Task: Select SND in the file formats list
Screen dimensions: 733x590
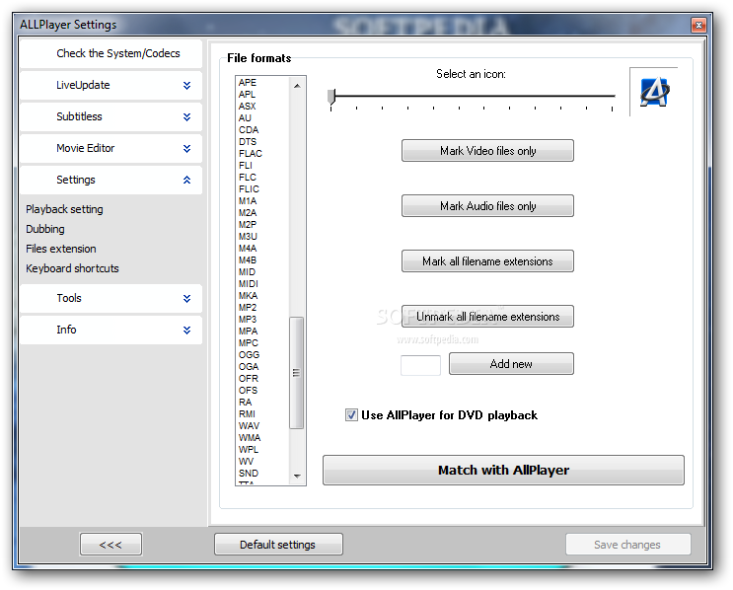Action: click(x=249, y=474)
